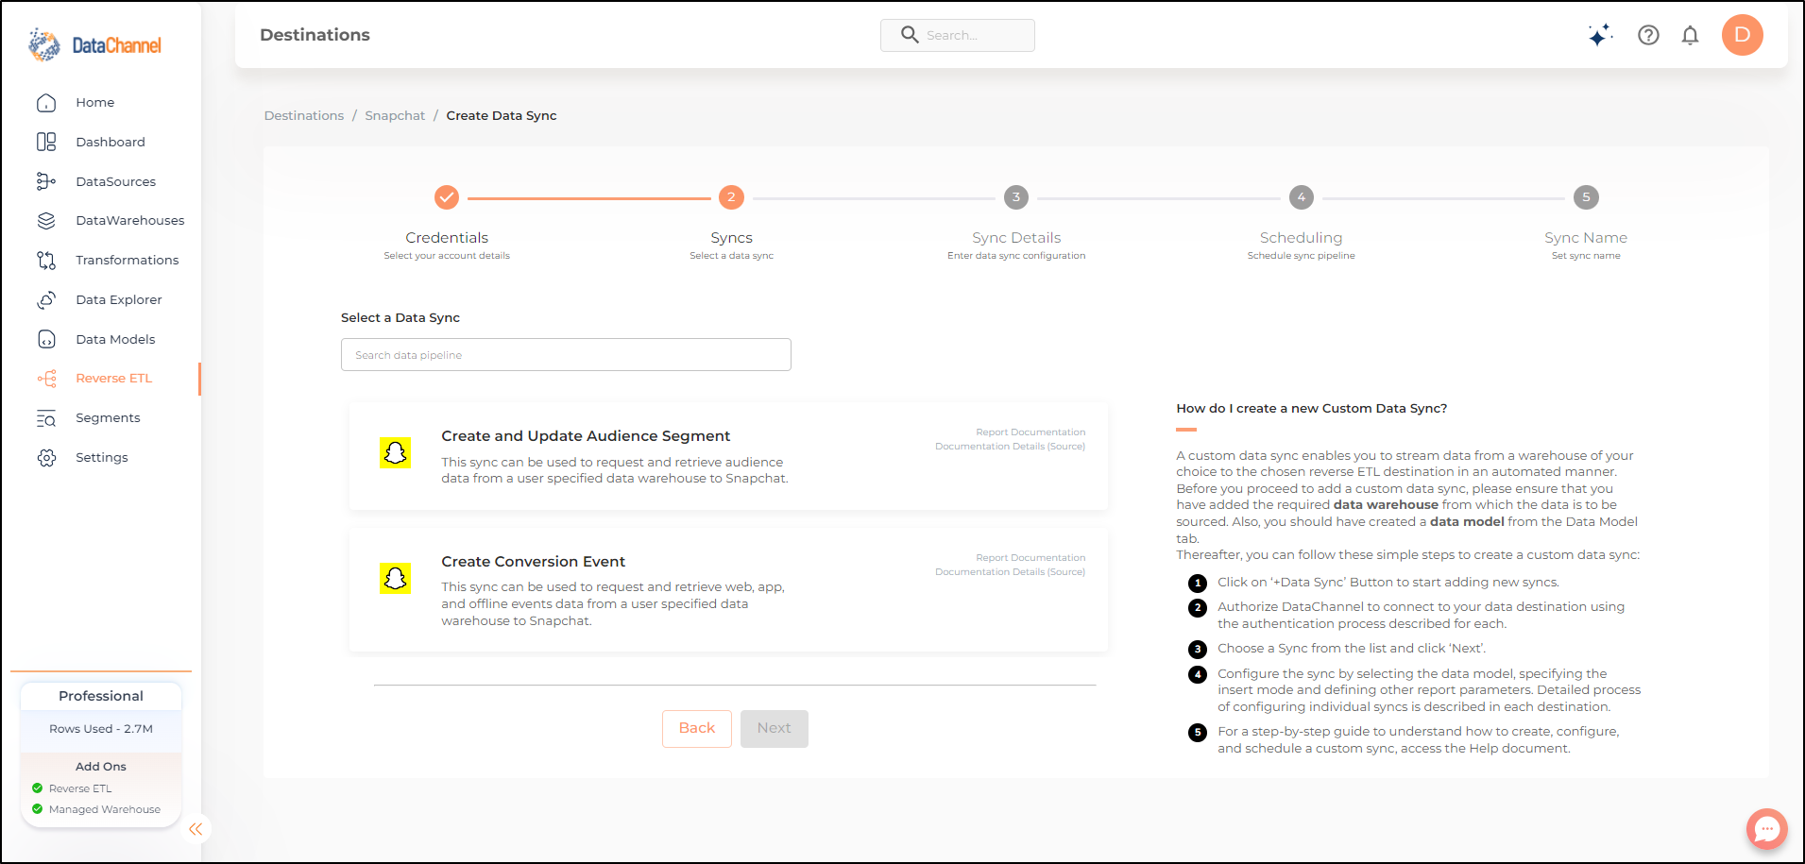Open Data Explorer menu item
The image size is (1805, 864).
pos(119,300)
